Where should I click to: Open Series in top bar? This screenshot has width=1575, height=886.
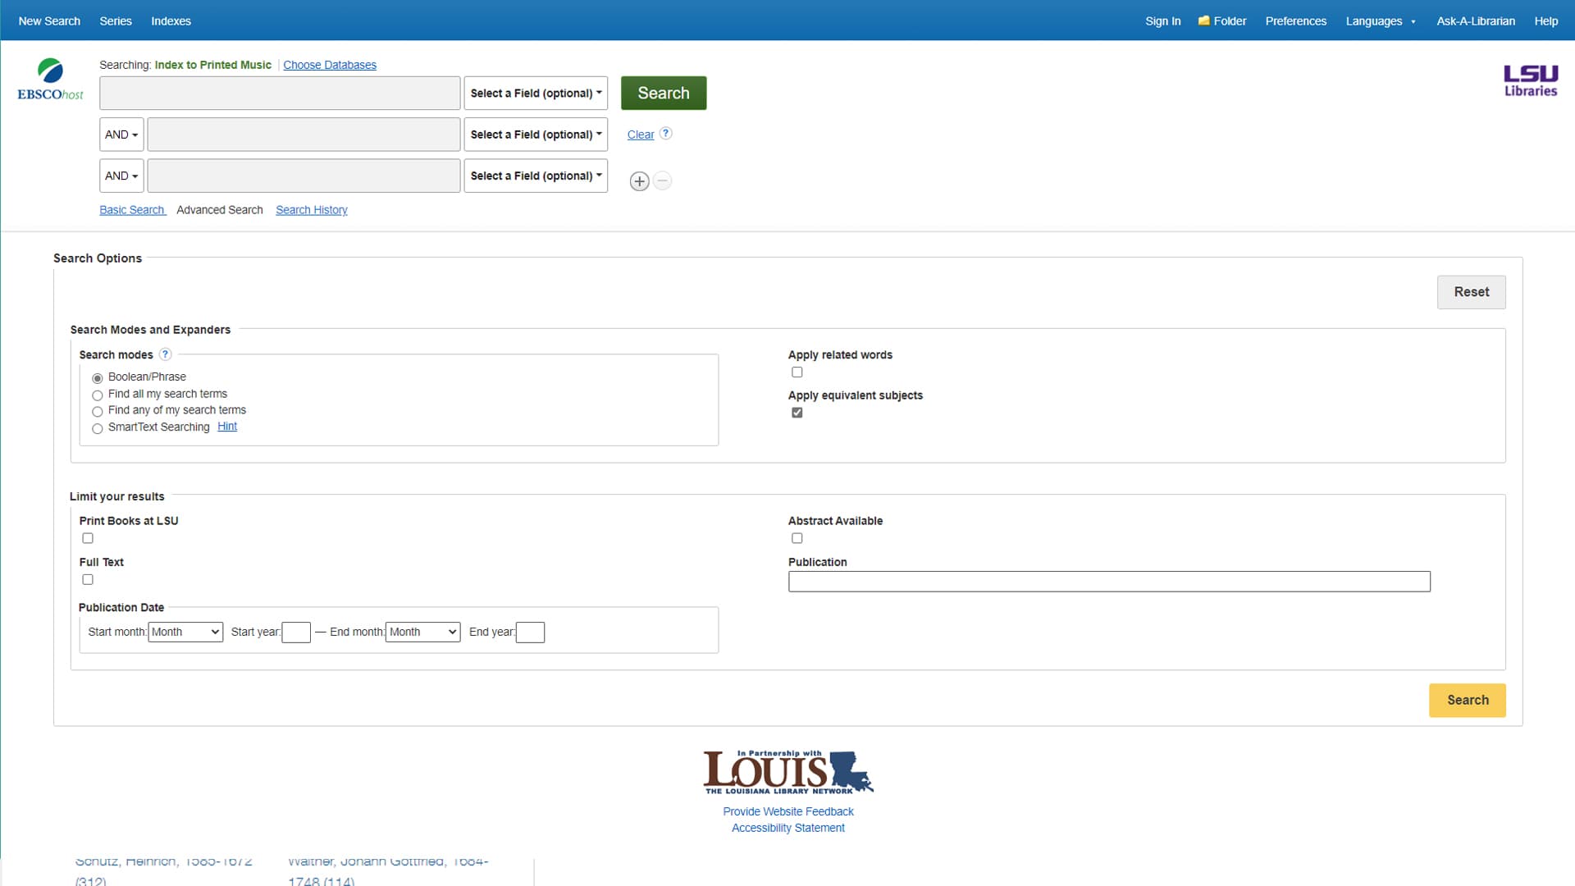click(116, 21)
